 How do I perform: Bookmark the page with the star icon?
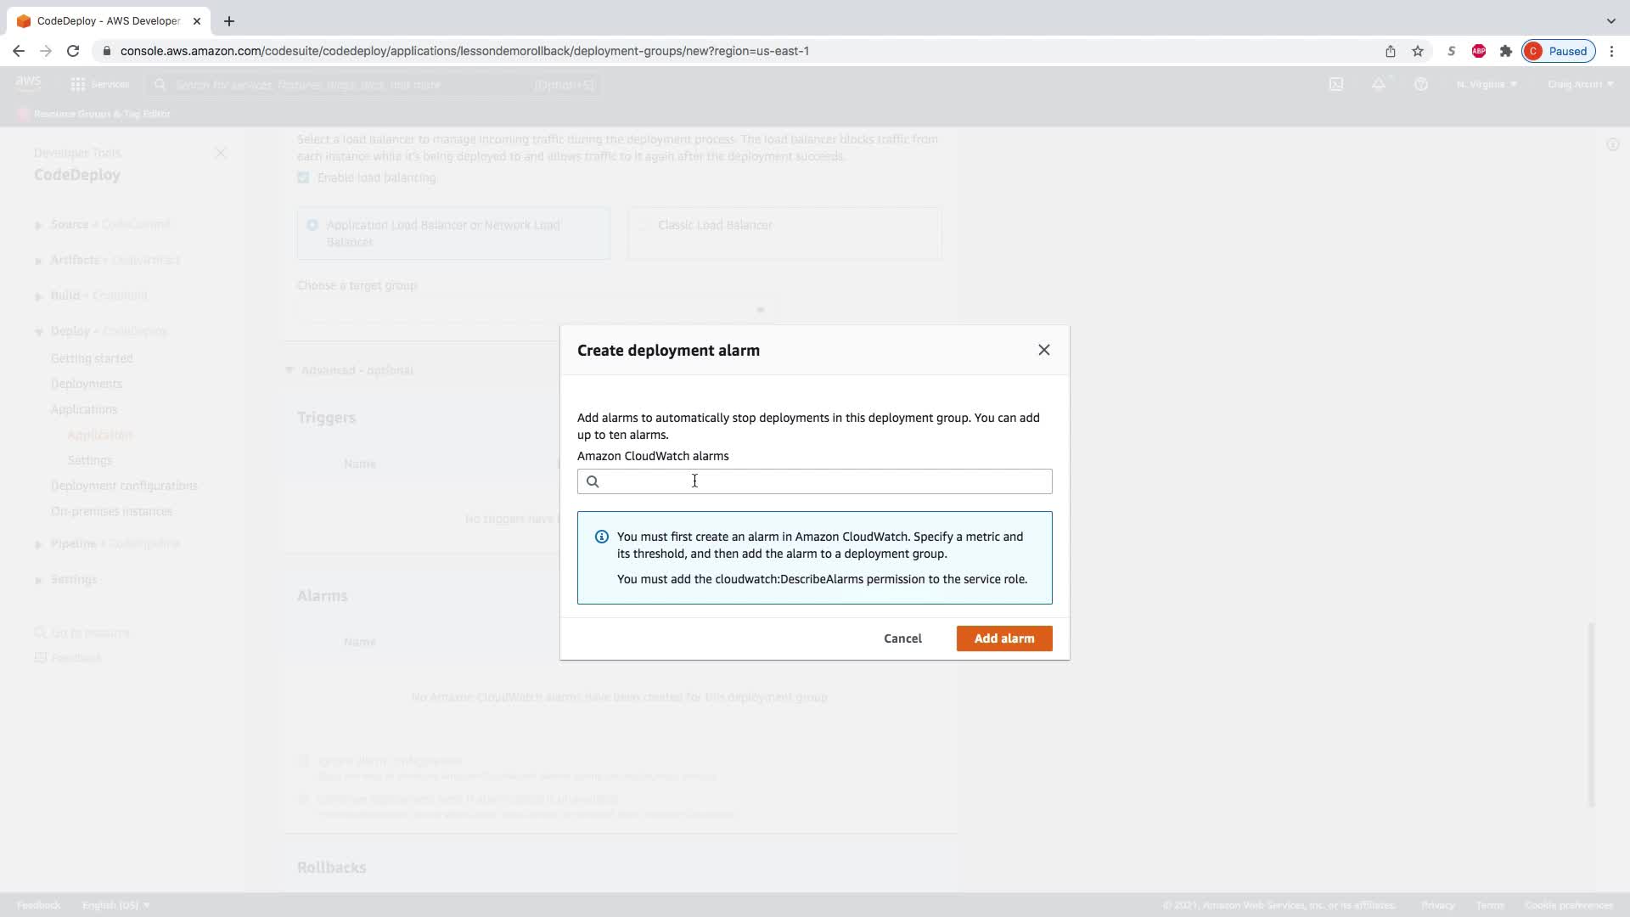(x=1418, y=51)
